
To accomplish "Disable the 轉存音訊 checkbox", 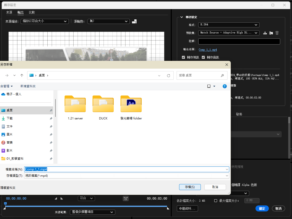I will click(x=203, y=57).
